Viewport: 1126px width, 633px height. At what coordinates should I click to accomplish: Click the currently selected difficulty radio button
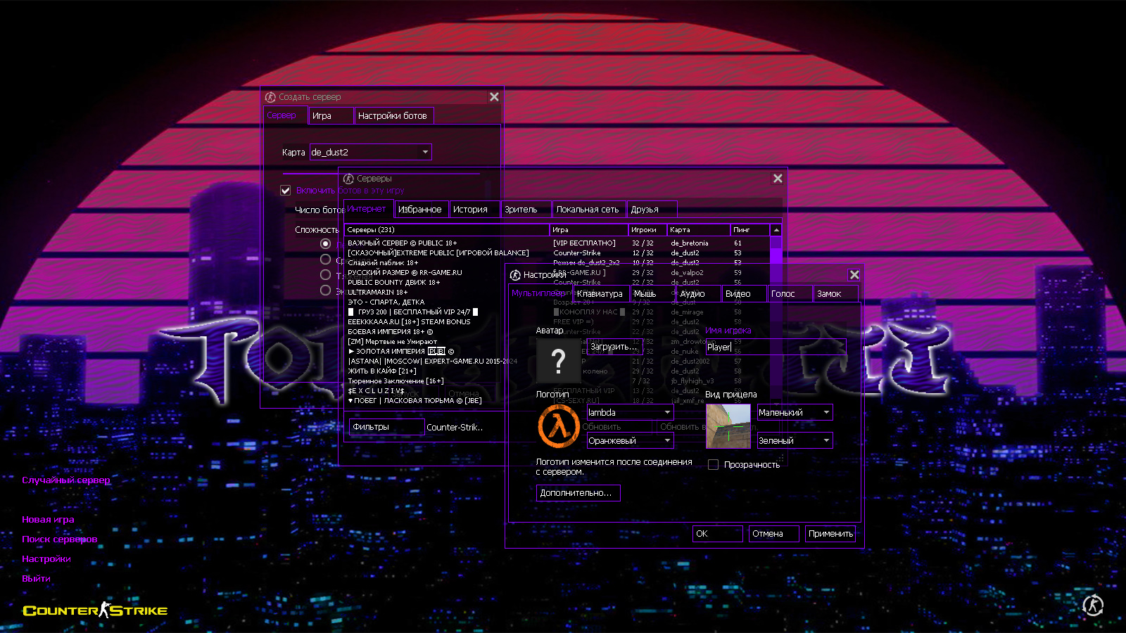pyautogui.click(x=325, y=243)
